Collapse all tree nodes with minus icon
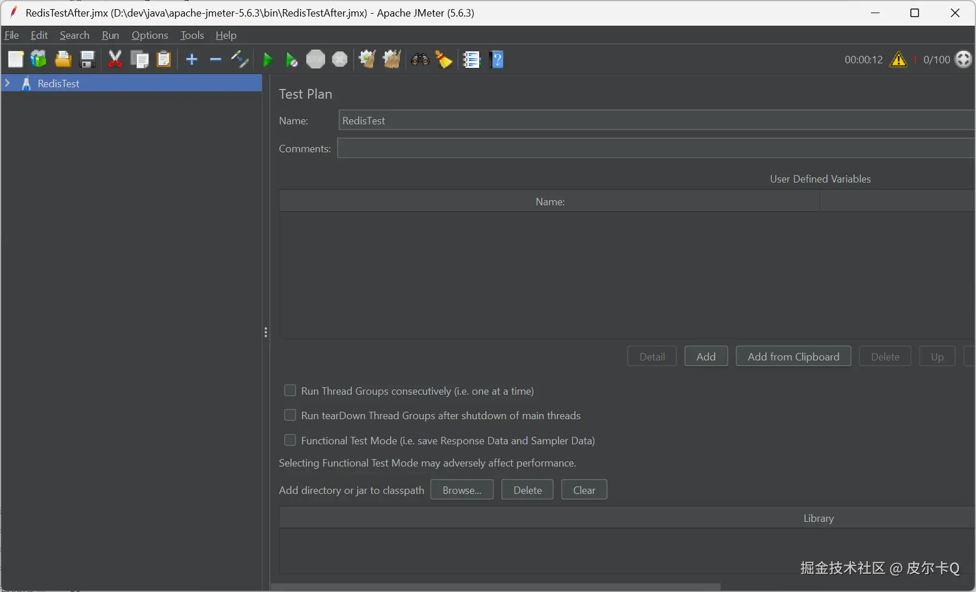The image size is (976, 592). (x=216, y=59)
